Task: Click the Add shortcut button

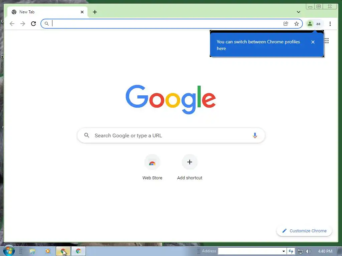Action: pos(190,167)
